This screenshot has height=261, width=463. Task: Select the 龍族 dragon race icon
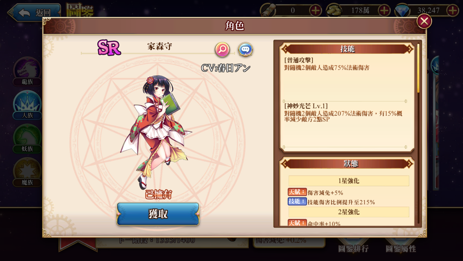[x=27, y=71]
